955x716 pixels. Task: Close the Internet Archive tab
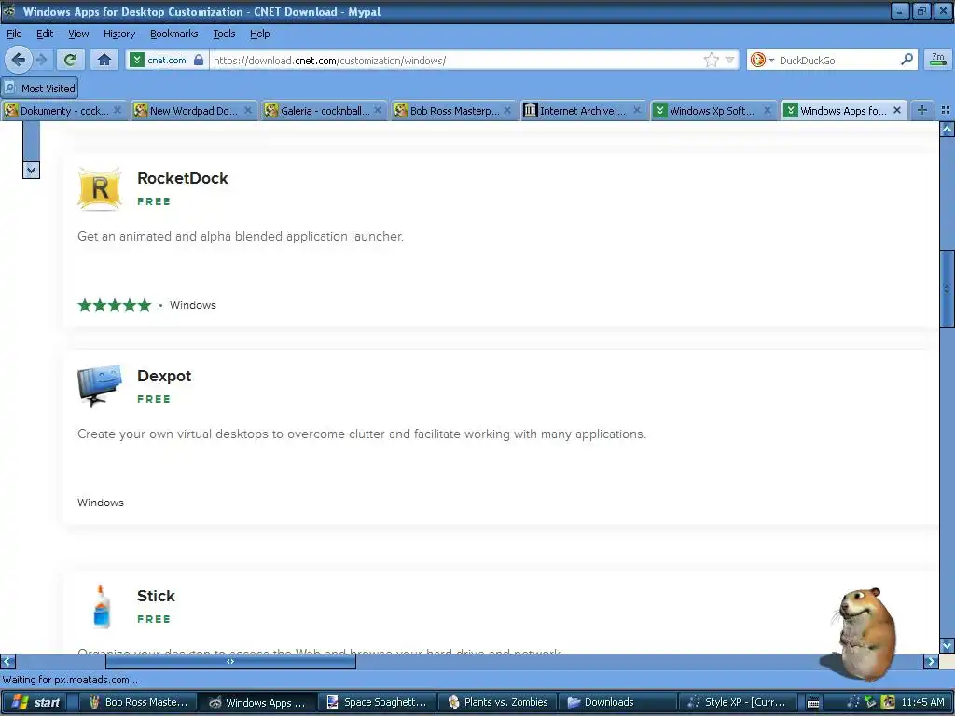pyautogui.click(x=637, y=110)
